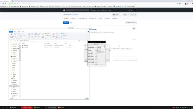Screen dimensions: 193x109
Task: Open the GitHub plus create-new menu
Action: coord(132,10)
